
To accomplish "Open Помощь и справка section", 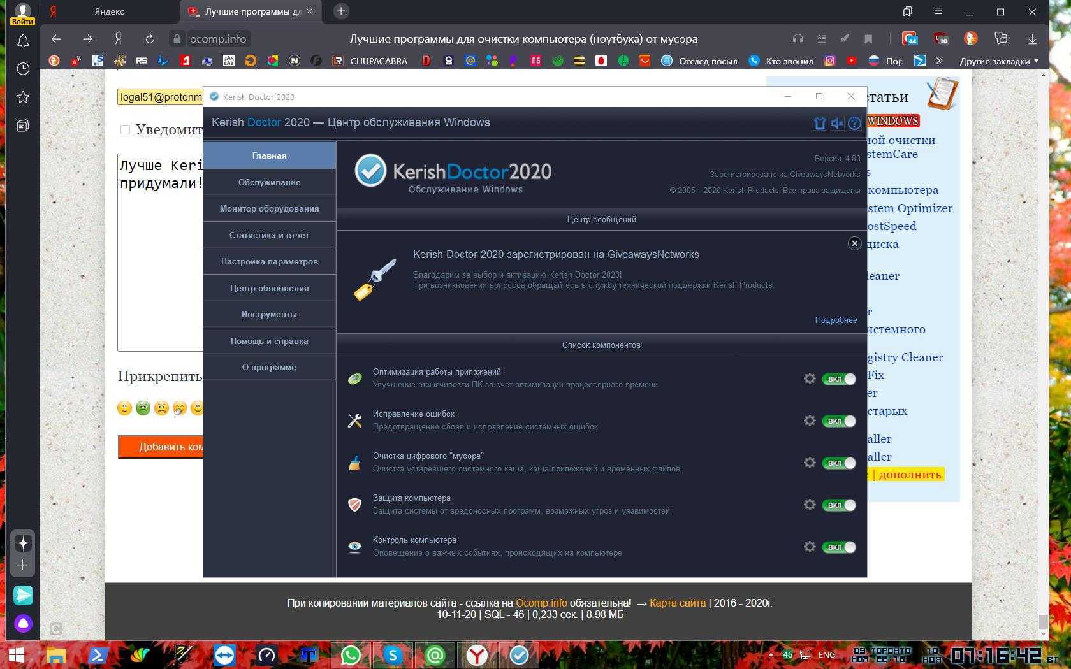I will point(269,341).
